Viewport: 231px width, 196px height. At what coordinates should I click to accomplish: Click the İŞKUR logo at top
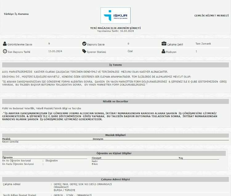(x=115, y=15)
